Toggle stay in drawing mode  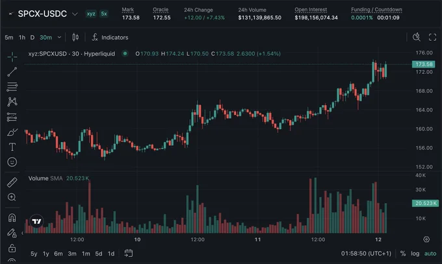(x=12, y=233)
